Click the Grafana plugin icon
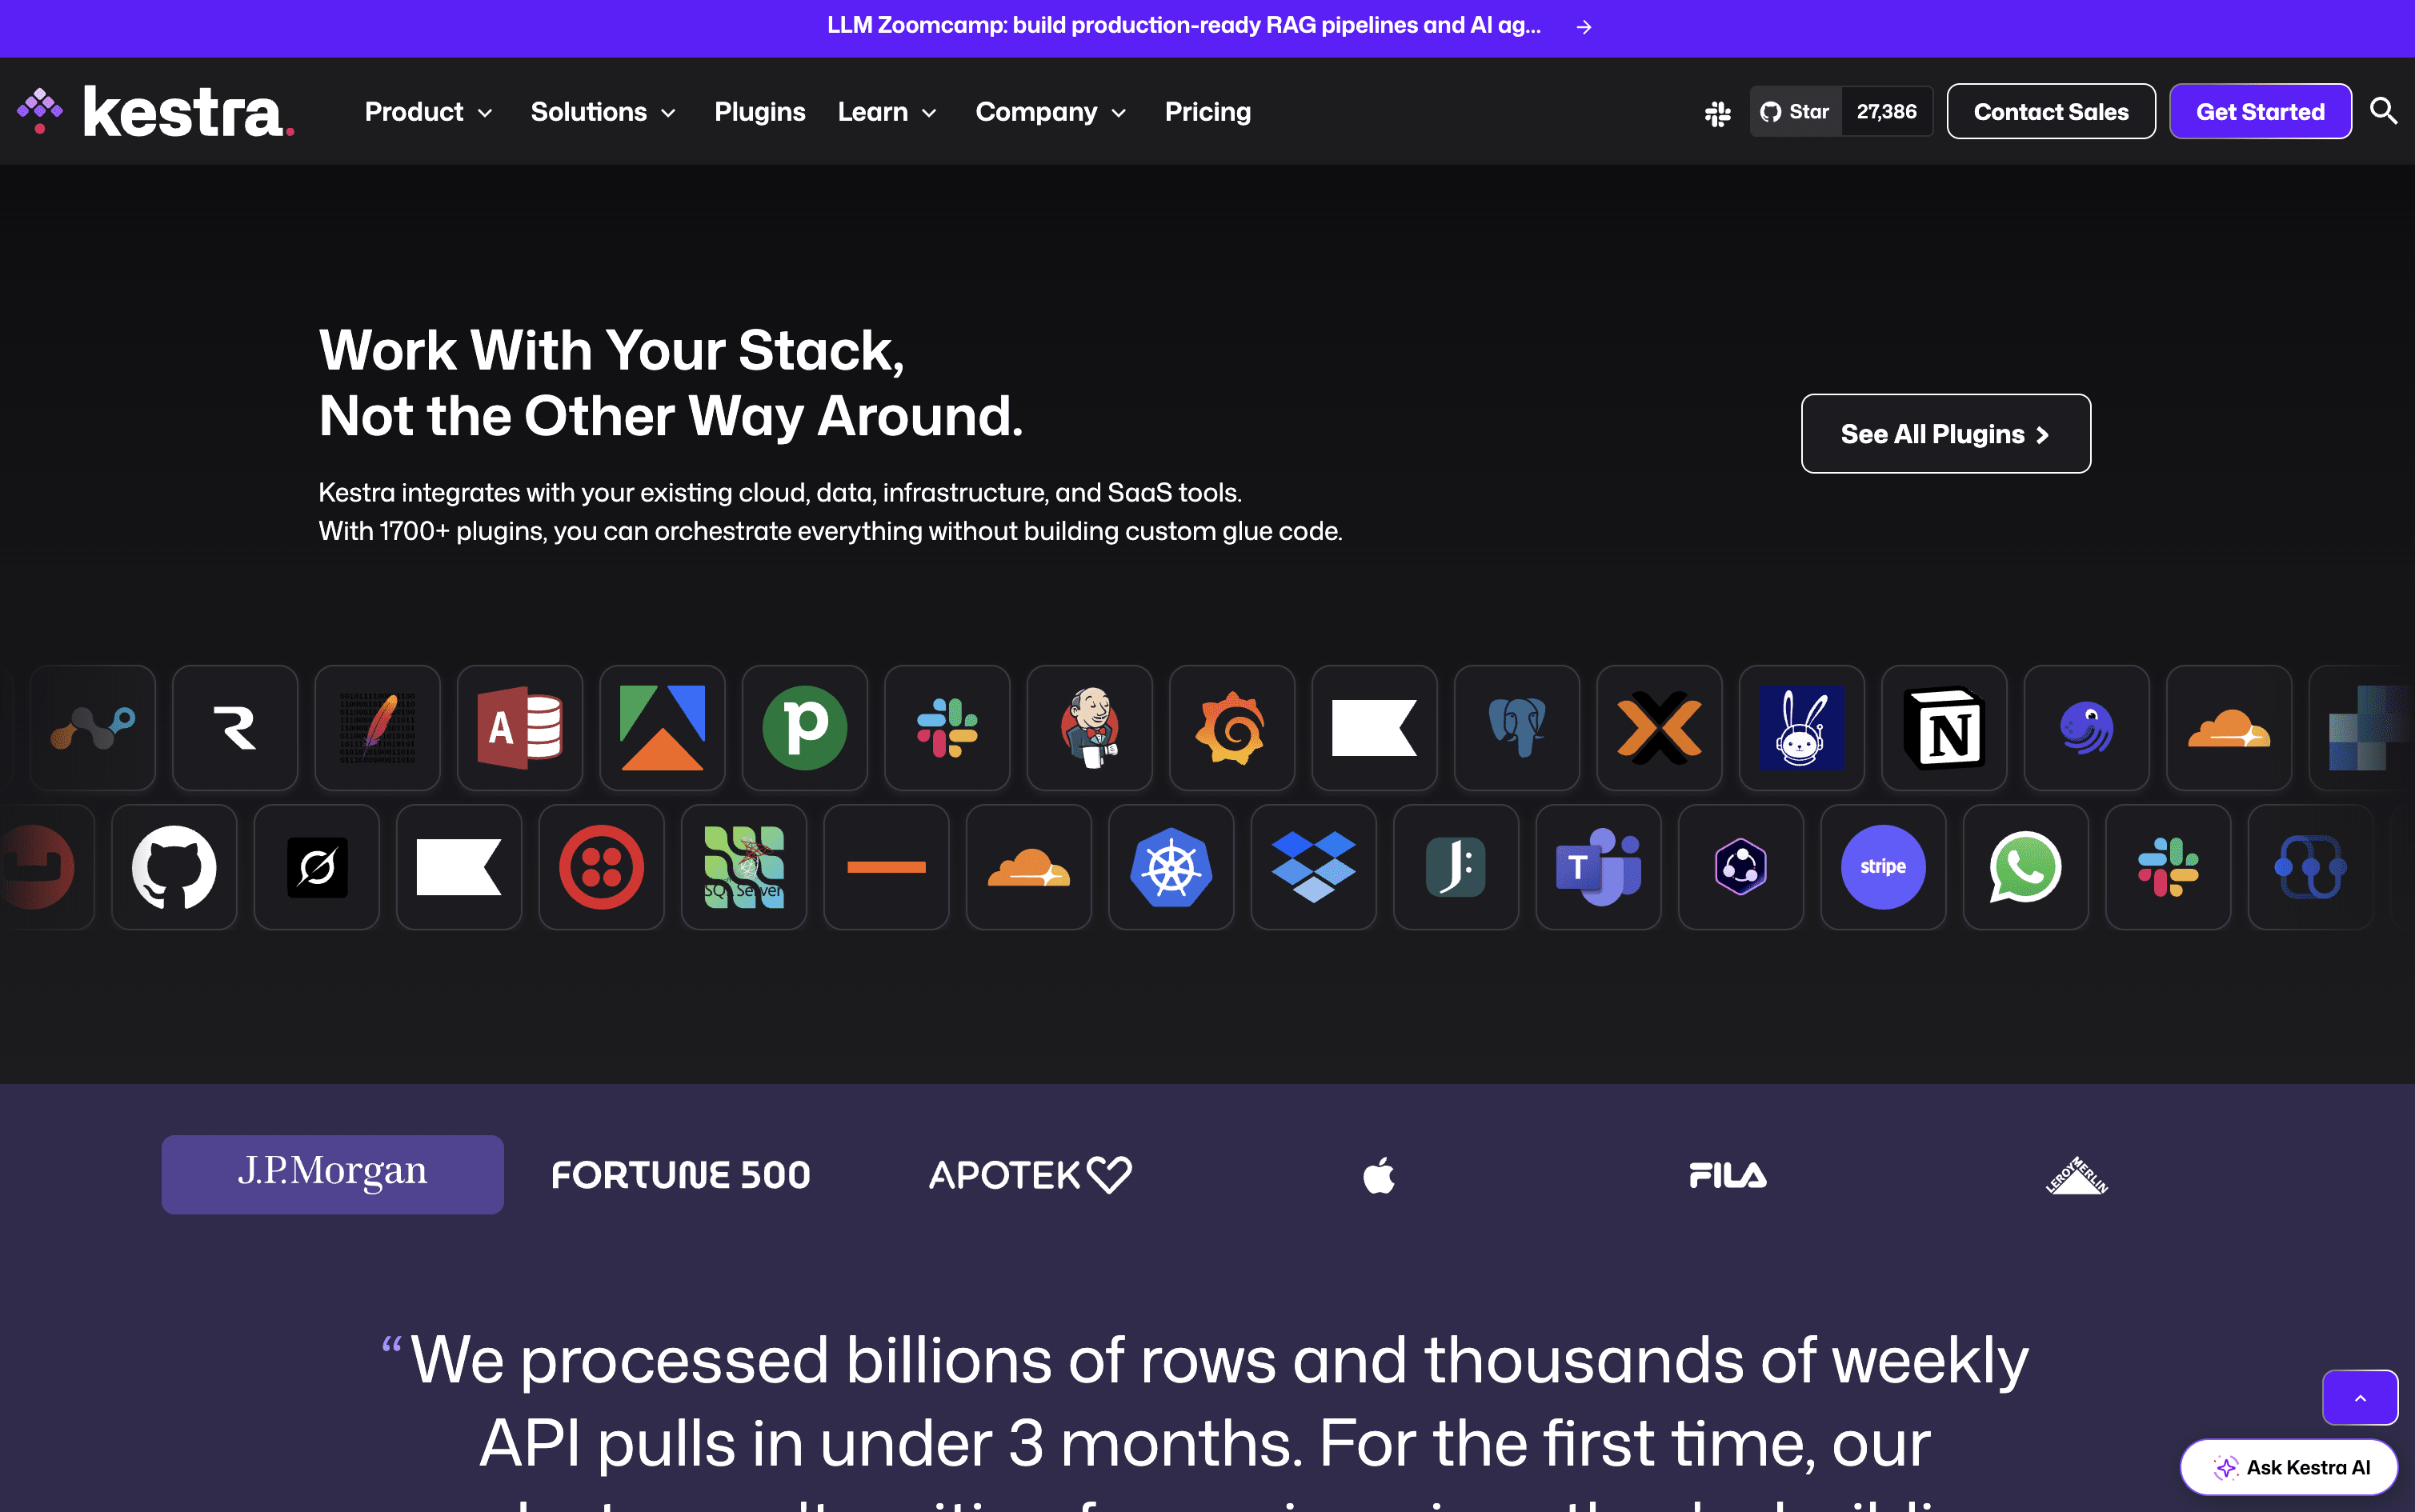 click(x=1231, y=727)
